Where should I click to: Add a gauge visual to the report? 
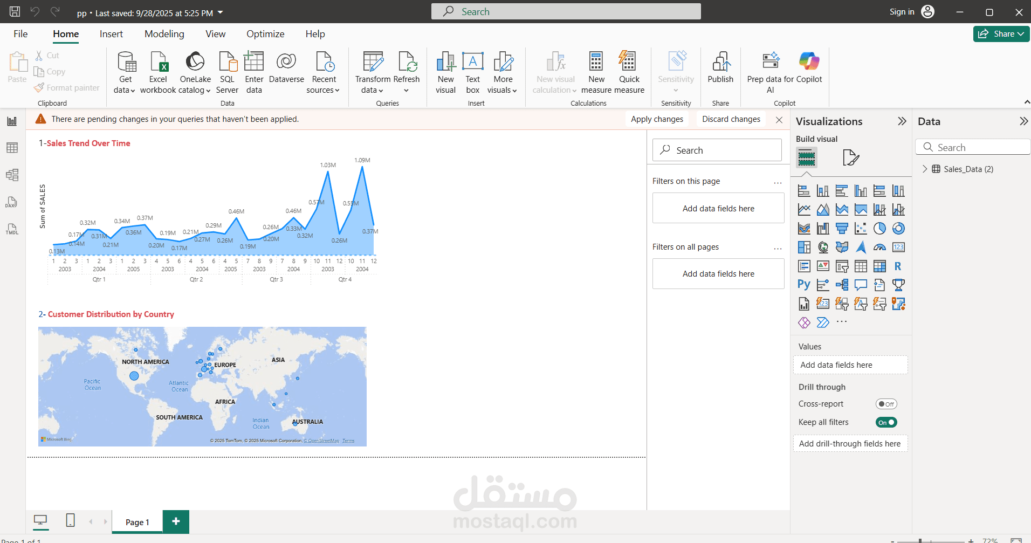click(879, 247)
